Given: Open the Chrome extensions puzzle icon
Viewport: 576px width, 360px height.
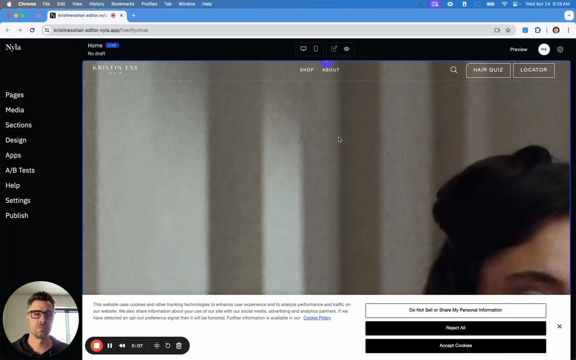Looking at the screenshot, I should (538, 30).
